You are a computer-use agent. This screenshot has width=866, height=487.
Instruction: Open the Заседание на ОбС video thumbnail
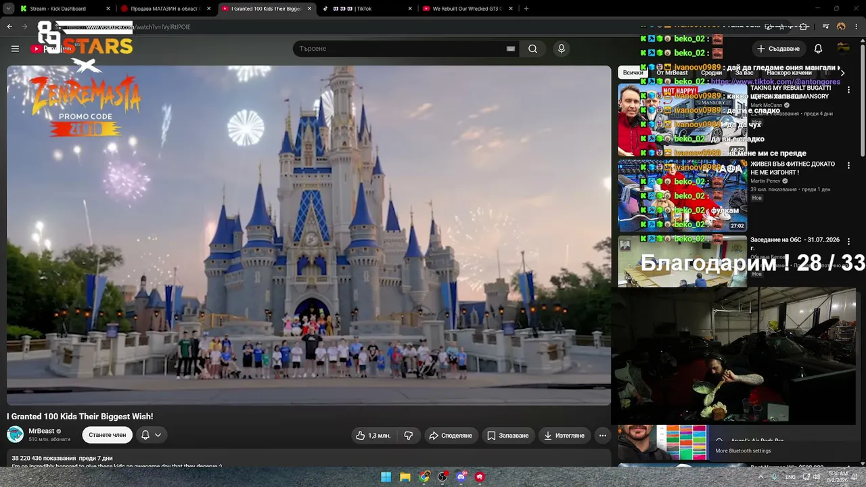[x=682, y=261]
